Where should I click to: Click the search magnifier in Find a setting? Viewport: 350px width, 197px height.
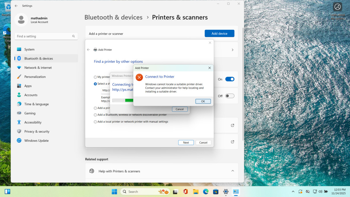pyautogui.click(x=73, y=36)
